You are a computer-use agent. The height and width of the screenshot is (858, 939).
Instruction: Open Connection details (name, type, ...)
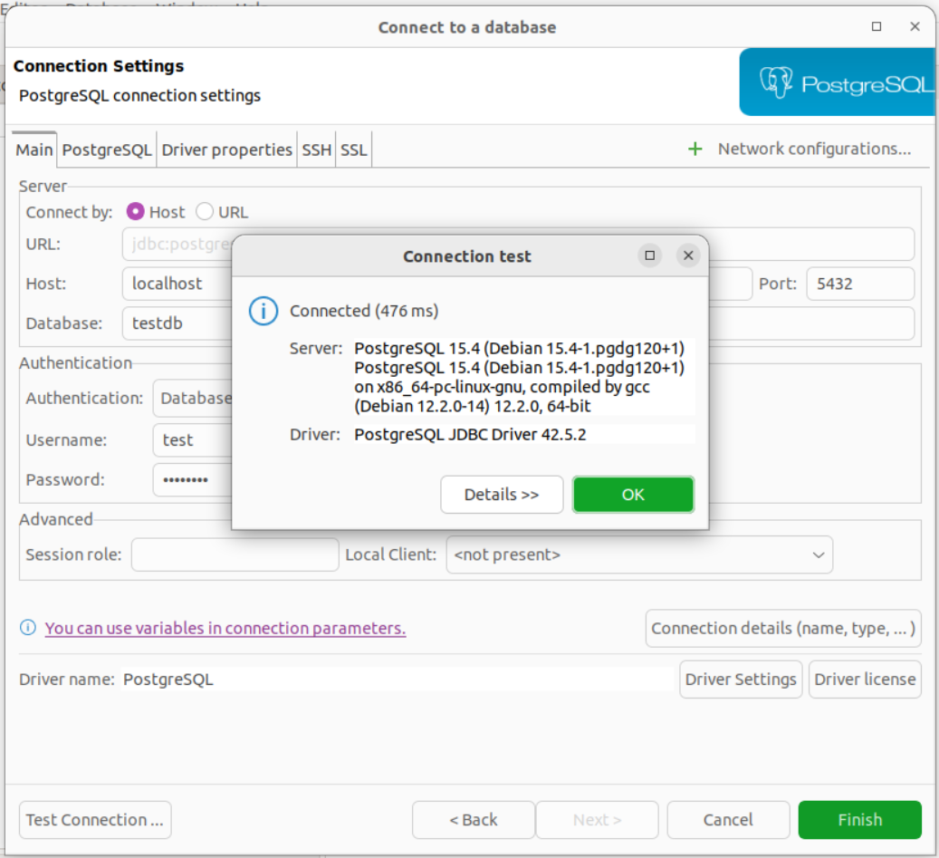coord(782,628)
